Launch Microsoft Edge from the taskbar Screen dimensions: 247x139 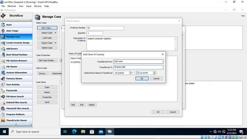point(74,132)
